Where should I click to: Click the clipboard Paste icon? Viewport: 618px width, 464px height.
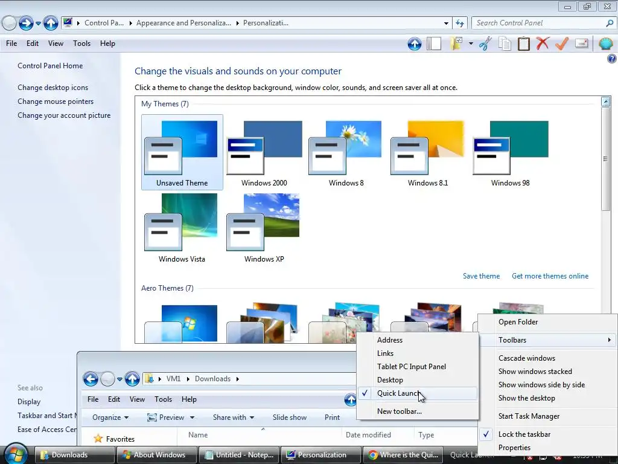tap(523, 43)
